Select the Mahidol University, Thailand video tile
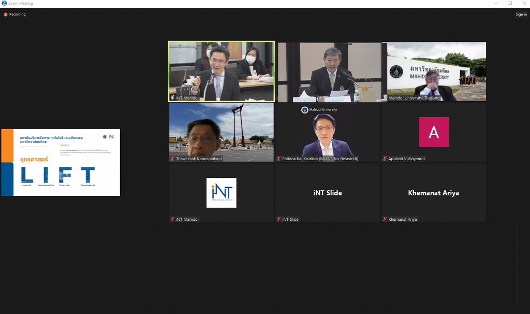Viewport: 530px width, 314px height. pos(434,72)
